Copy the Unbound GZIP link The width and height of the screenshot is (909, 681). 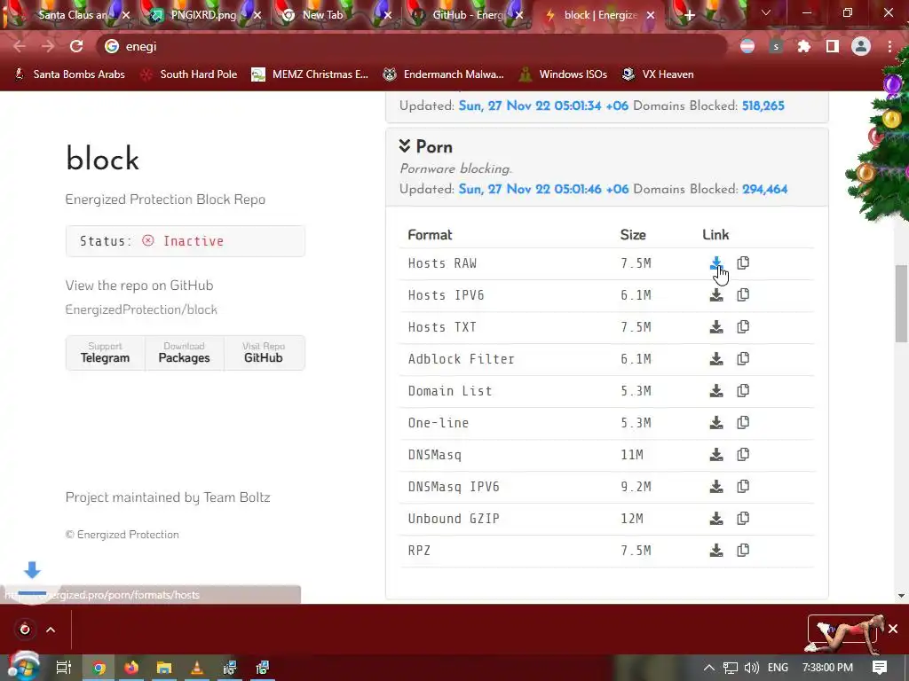743,518
